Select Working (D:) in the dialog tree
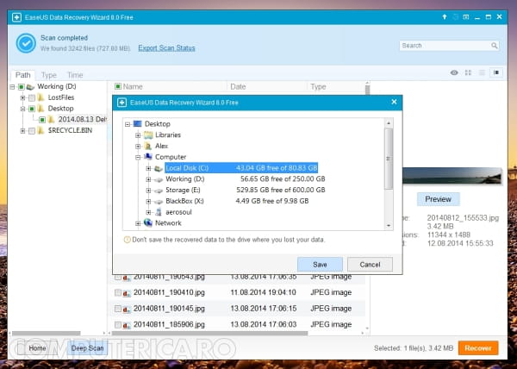This screenshot has width=517, height=369. 184,179
